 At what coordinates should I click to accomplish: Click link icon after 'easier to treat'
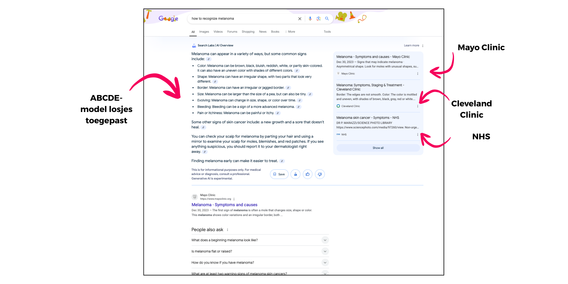tap(282, 161)
